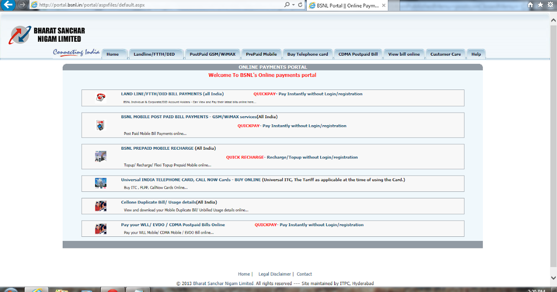
Task: Click 'Post Paid Mobile Bill Payments online...' text
Action: pyautogui.click(x=155, y=133)
